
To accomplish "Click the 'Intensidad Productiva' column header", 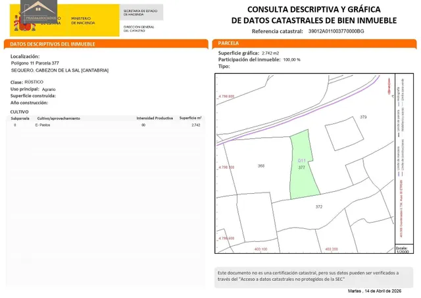I will [x=155, y=118].
